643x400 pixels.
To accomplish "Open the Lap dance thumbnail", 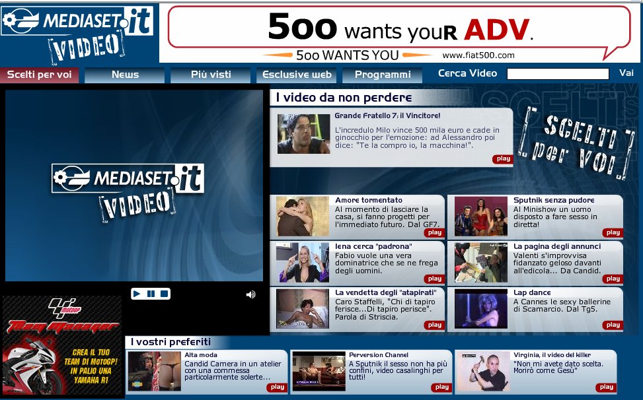I will coord(481,309).
